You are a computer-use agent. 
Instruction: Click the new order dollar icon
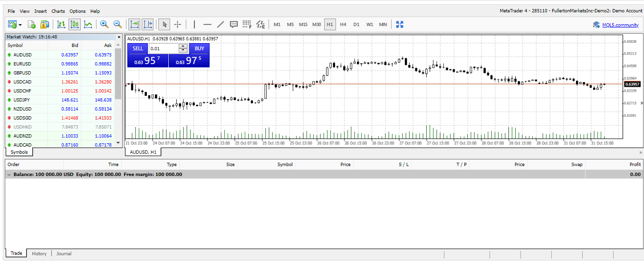coord(44,24)
